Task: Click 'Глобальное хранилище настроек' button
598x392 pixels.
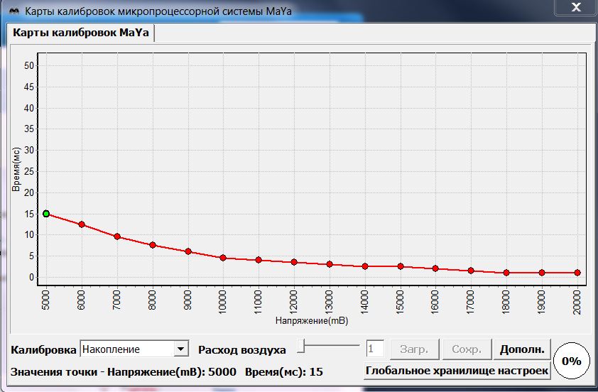Action: coord(457,371)
